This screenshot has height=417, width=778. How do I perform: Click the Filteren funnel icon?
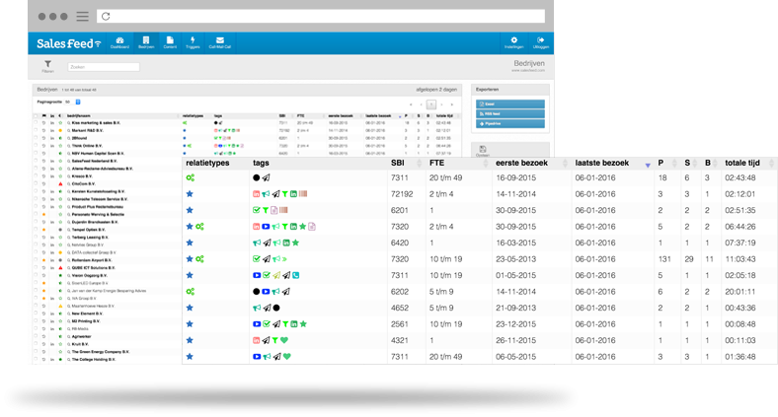47,66
